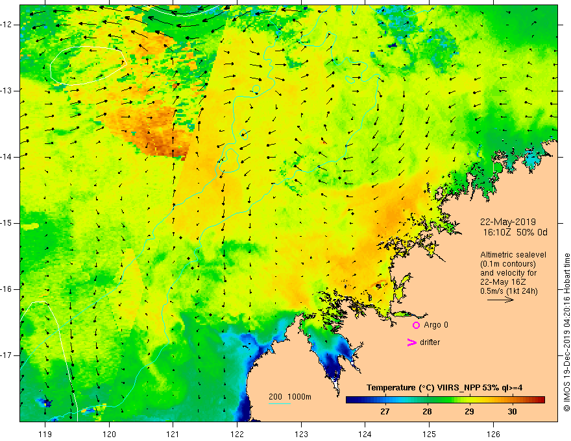Click latitude axis label -12
Image resolution: width=571 pixels, height=441 pixels.
tap(6, 25)
